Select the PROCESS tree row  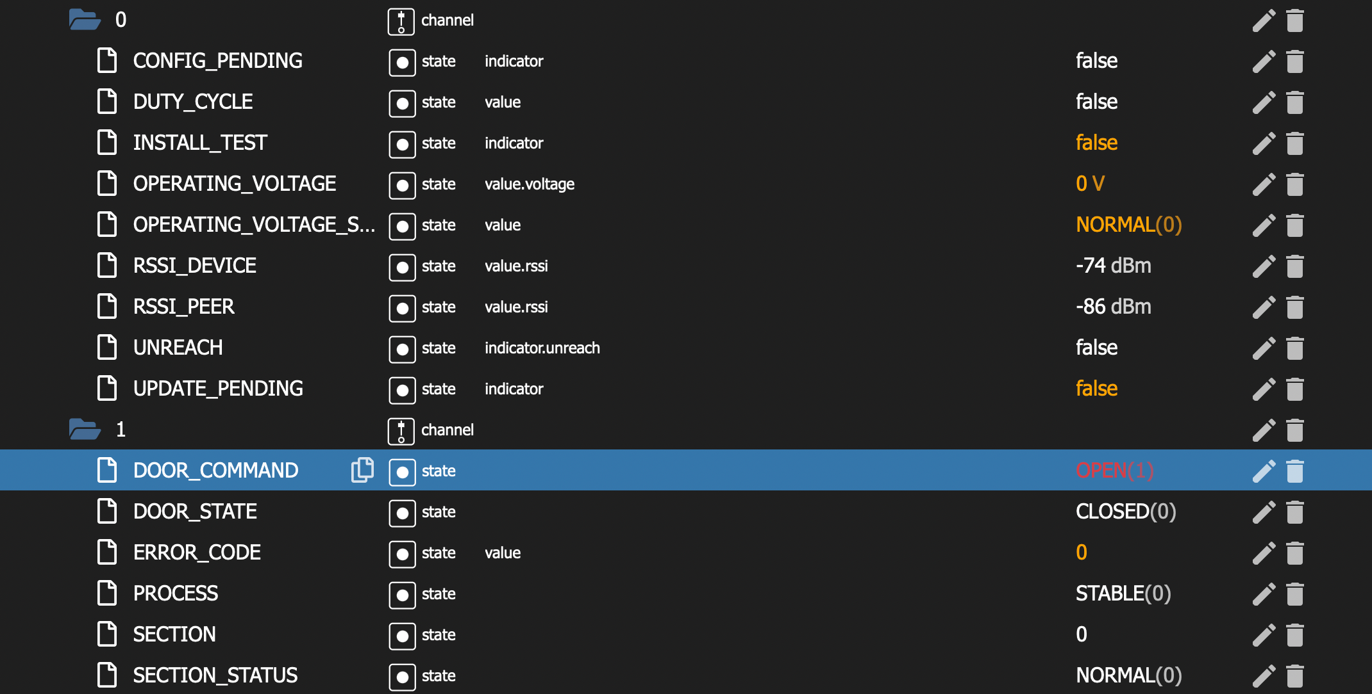176,593
